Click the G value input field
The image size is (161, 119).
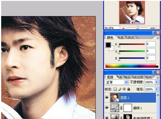[151, 51]
